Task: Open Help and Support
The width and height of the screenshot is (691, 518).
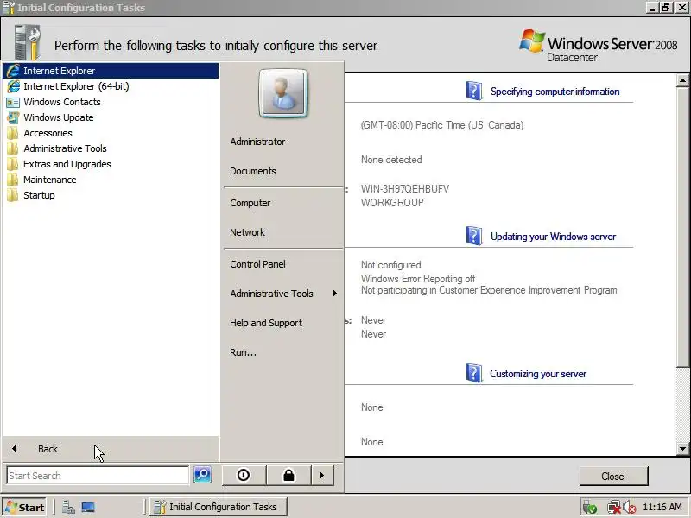Action: pos(266,323)
